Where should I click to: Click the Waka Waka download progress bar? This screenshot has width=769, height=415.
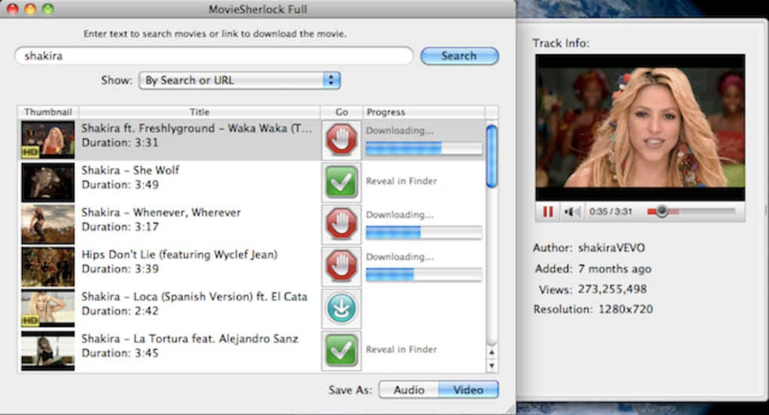point(424,149)
